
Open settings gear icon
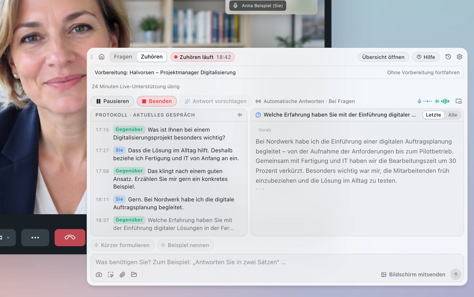(x=460, y=57)
